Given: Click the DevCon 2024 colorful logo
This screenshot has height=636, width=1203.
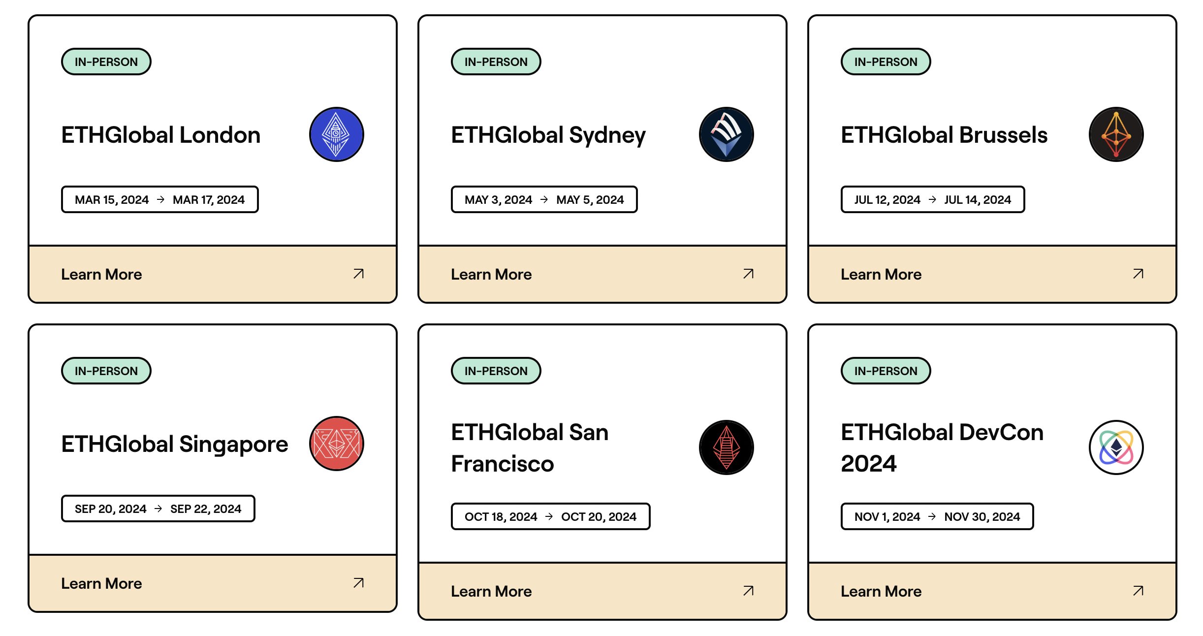Looking at the screenshot, I should [x=1116, y=447].
